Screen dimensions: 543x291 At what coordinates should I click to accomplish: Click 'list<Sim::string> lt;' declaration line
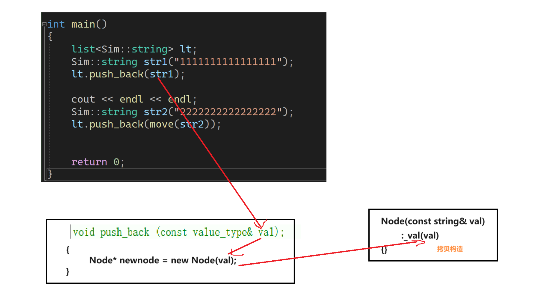(x=134, y=49)
